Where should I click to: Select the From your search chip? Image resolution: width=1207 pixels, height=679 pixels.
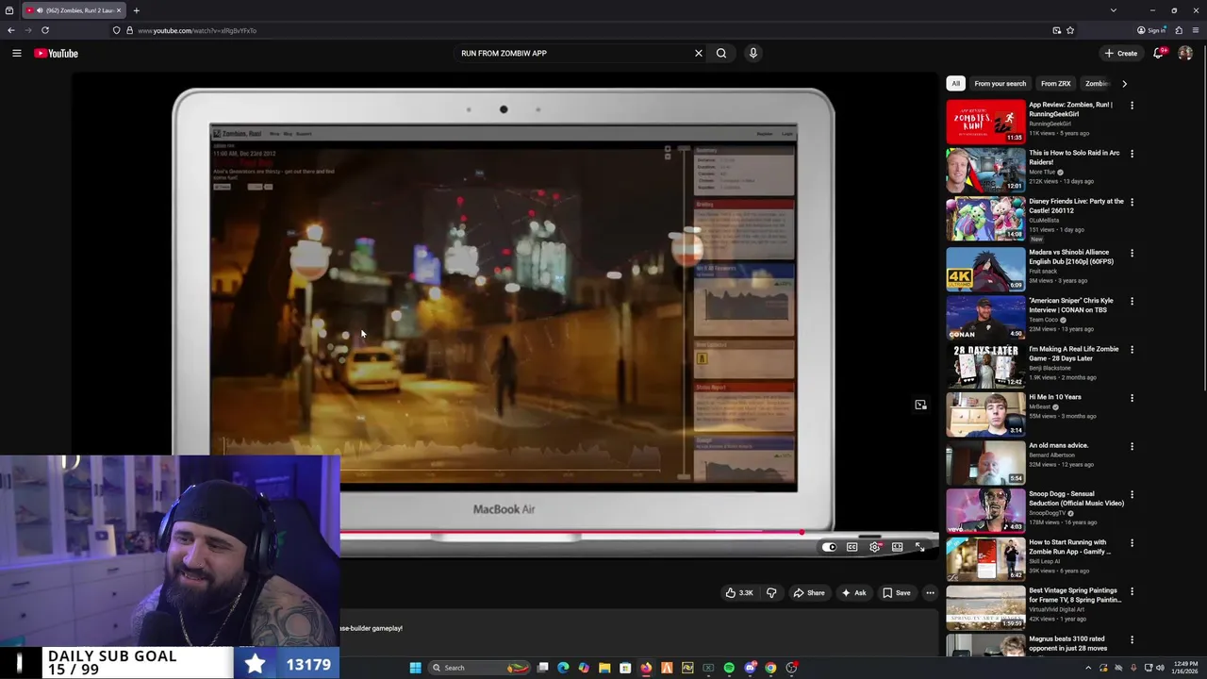[1000, 84]
